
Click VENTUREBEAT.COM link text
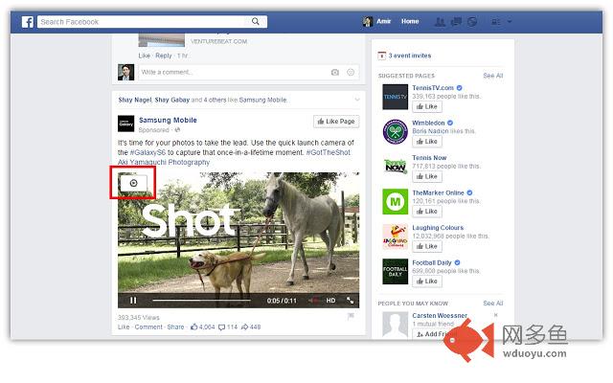218,41
